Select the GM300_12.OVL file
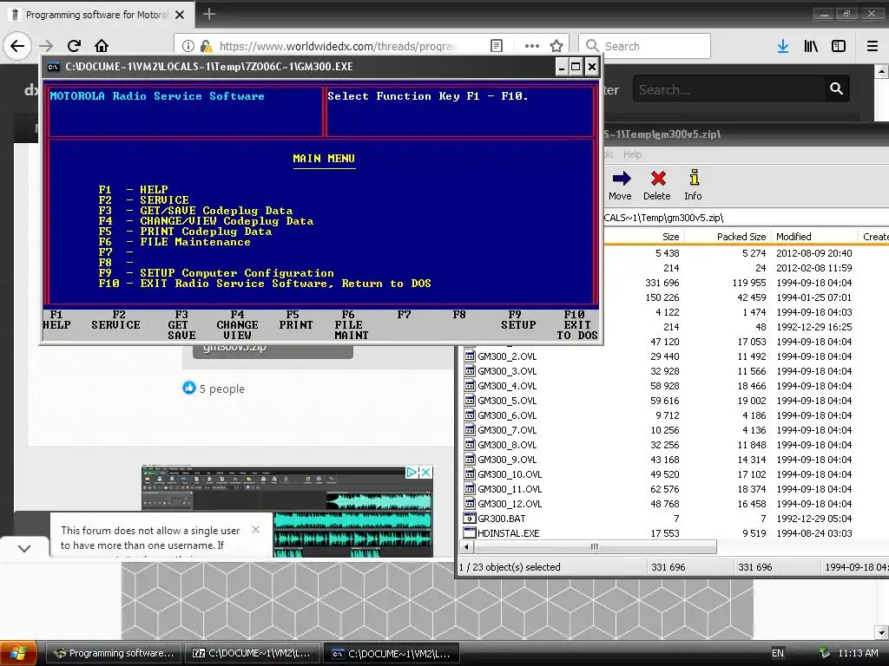Image resolution: width=889 pixels, height=666 pixels. 504,504
